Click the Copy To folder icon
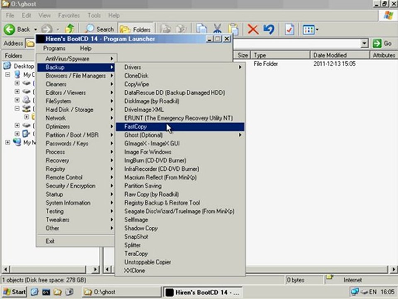Image resolution: width=398 pixels, height=299 pixels. click(x=181, y=29)
